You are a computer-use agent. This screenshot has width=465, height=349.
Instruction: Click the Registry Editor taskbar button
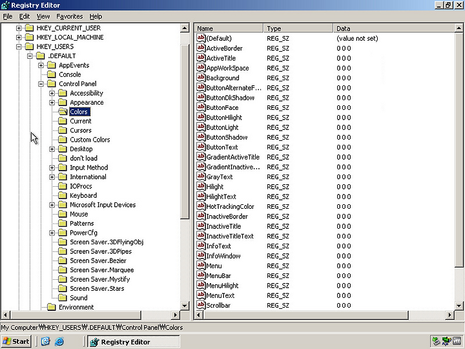point(133,342)
